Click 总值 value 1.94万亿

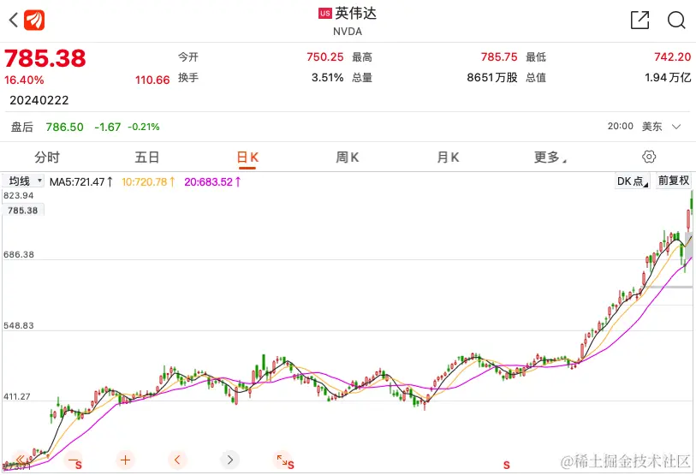pos(668,78)
